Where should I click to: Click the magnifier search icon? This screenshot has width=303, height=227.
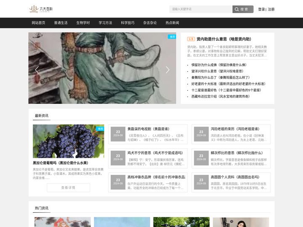pyautogui.click(x=237, y=9)
